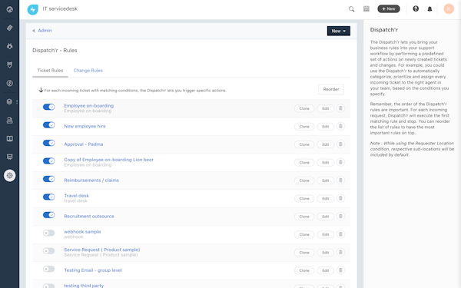The image size is (461, 288).
Task: Click the Reorder button
Action: coord(331,89)
